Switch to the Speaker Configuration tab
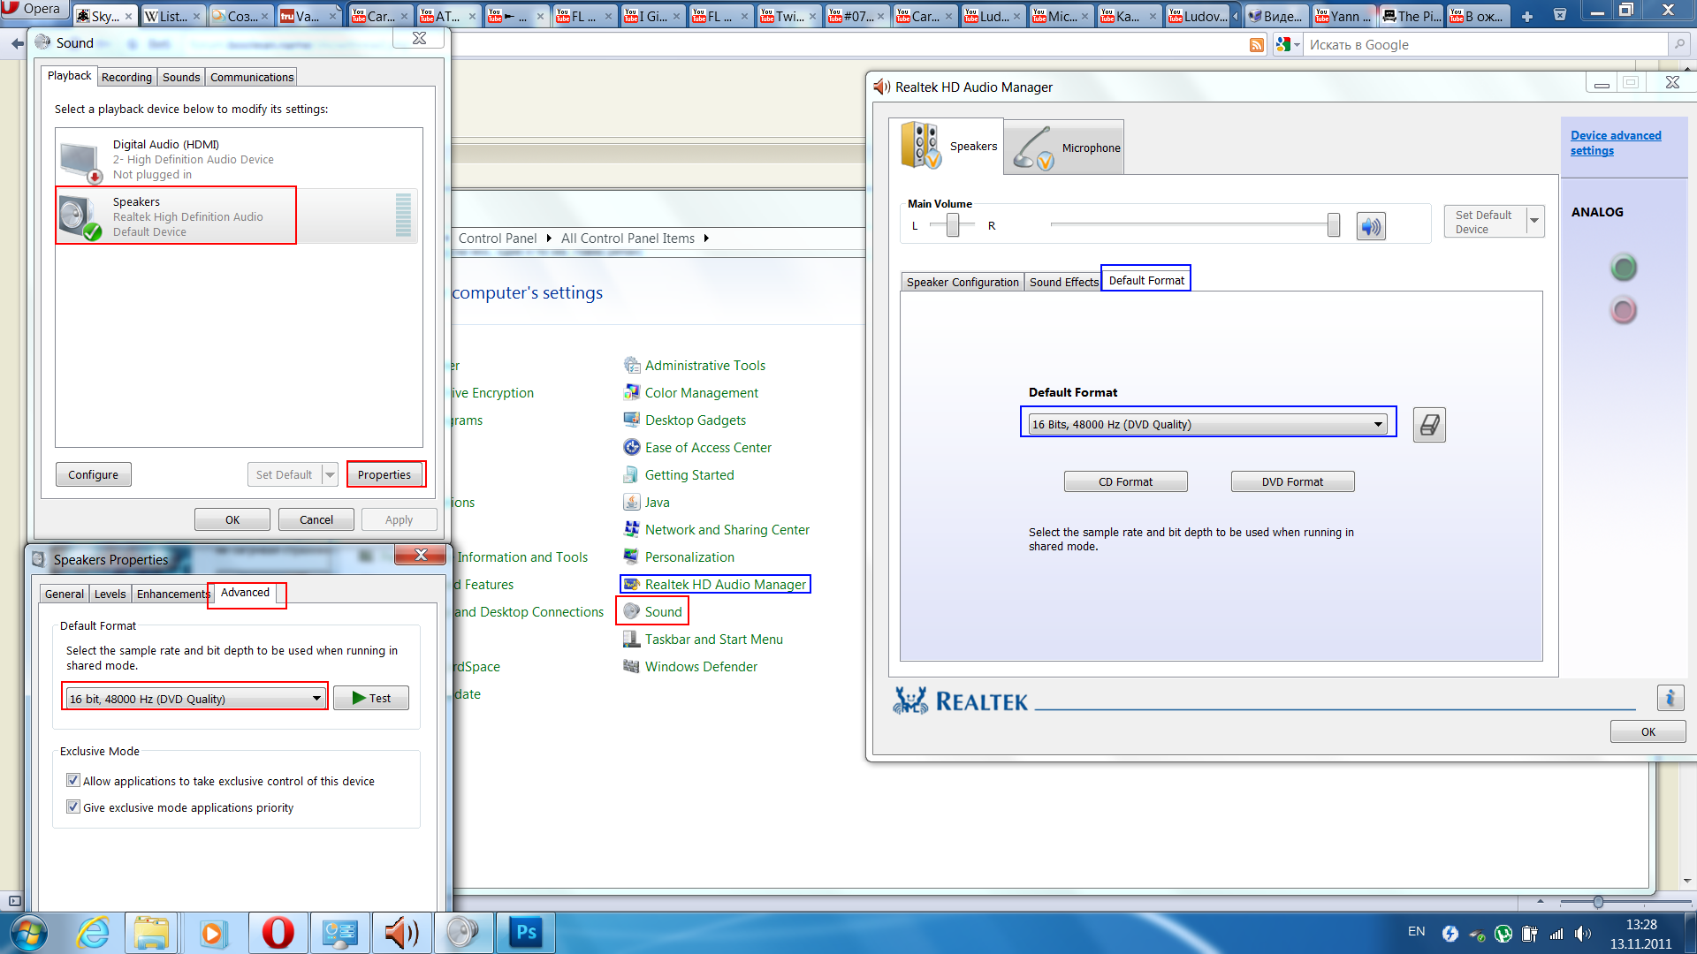This screenshot has height=954, width=1697. (963, 282)
